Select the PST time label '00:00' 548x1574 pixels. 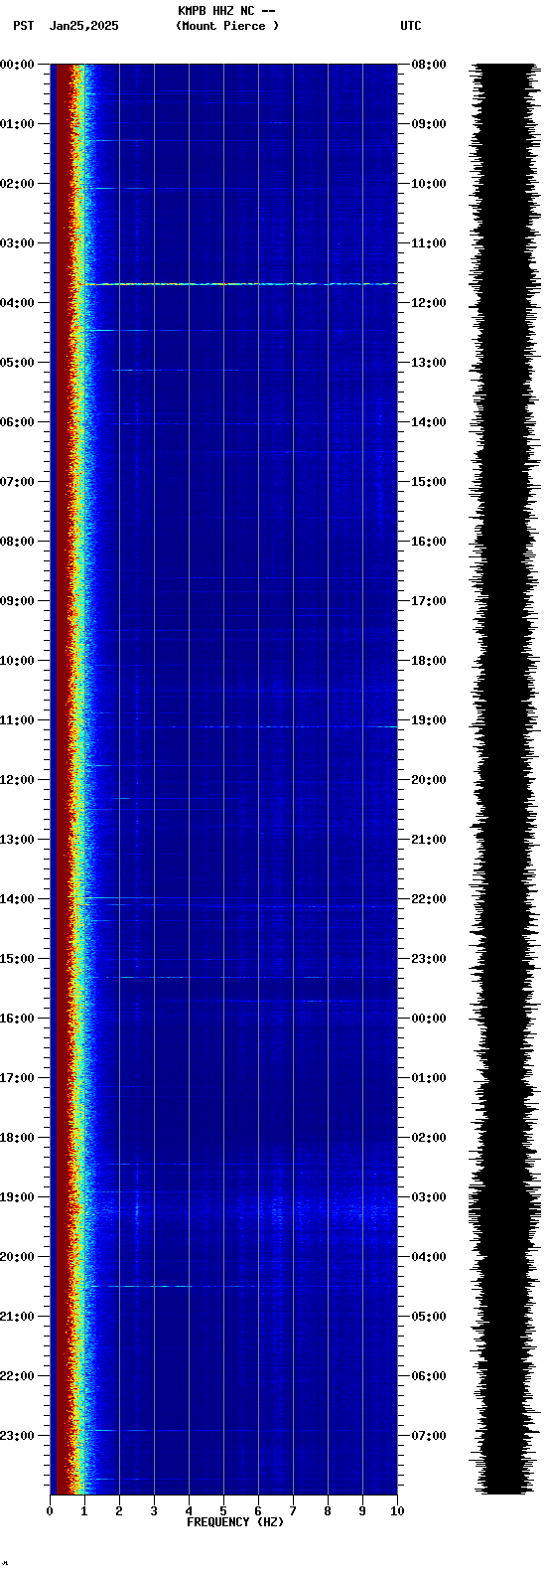(17, 65)
